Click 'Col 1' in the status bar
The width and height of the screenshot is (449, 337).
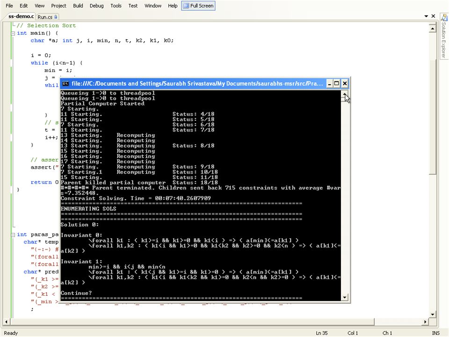[353, 333]
